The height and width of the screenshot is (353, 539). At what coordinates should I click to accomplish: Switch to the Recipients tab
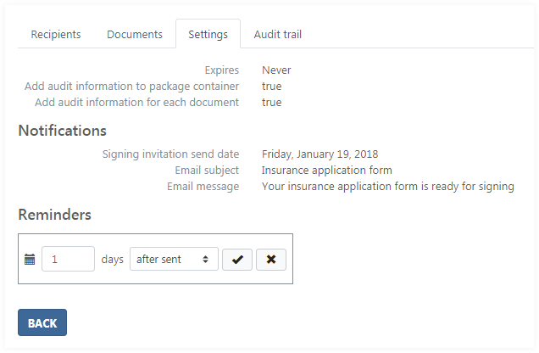pos(56,35)
